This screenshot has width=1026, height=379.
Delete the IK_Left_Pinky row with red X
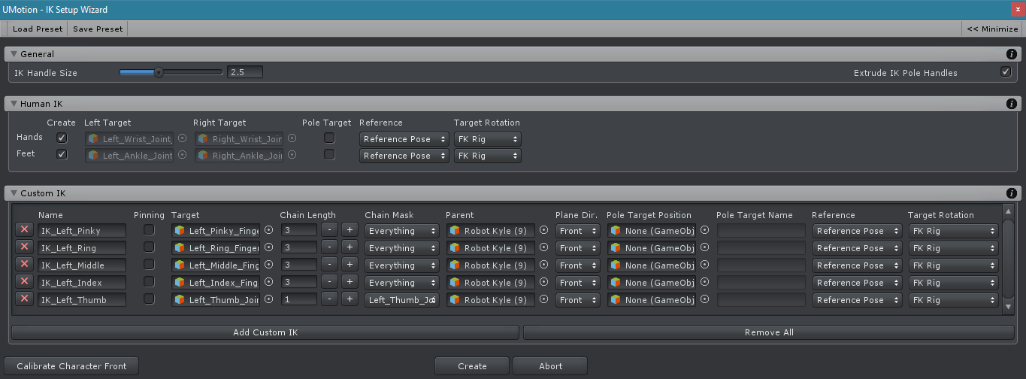click(x=24, y=231)
